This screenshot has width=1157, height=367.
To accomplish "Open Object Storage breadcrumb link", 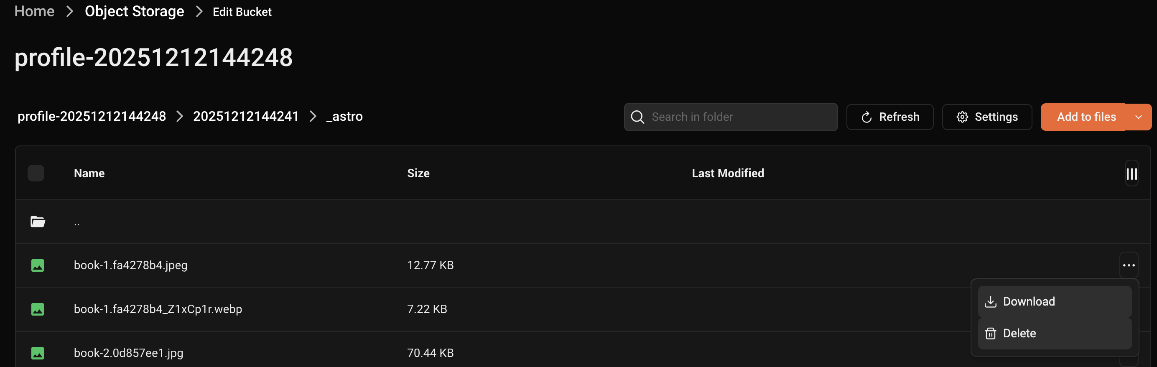I will pyautogui.click(x=134, y=11).
